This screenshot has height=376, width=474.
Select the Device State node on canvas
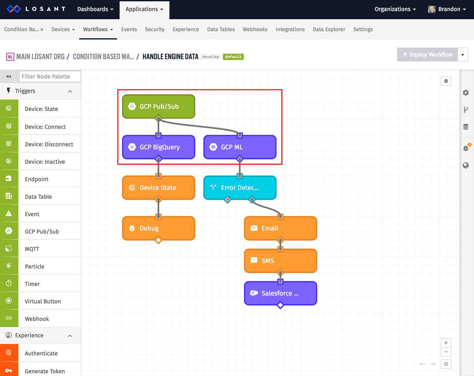[158, 188]
